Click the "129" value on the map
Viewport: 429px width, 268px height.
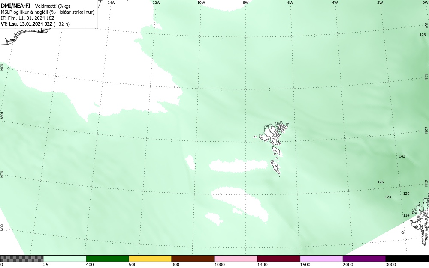tap(406, 194)
